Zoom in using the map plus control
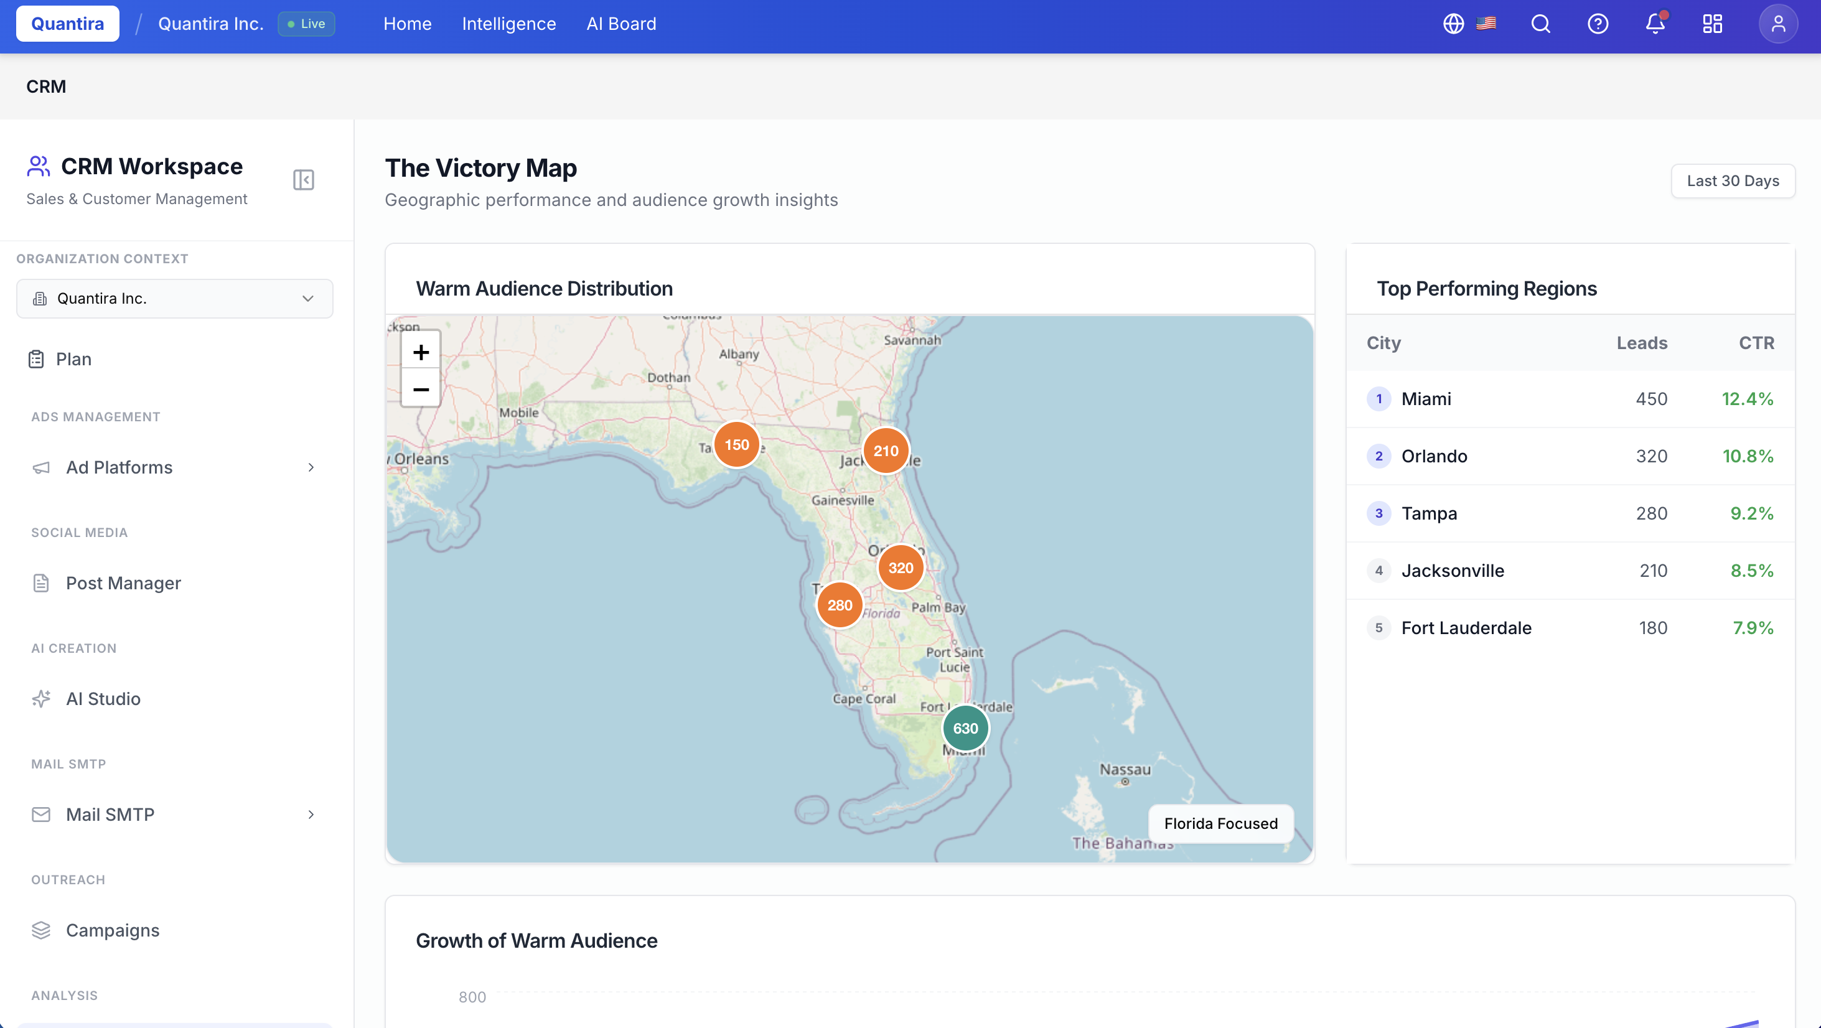Screen dimensions: 1821x1028 (x=421, y=352)
